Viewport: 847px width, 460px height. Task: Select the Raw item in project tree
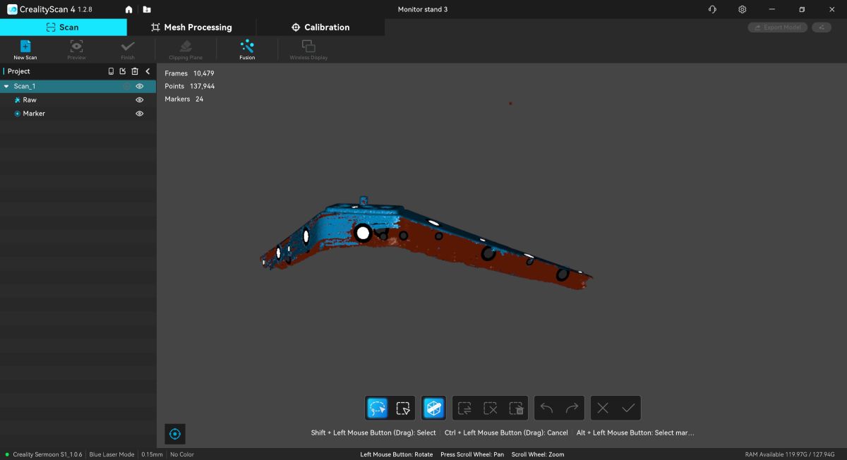click(30, 100)
